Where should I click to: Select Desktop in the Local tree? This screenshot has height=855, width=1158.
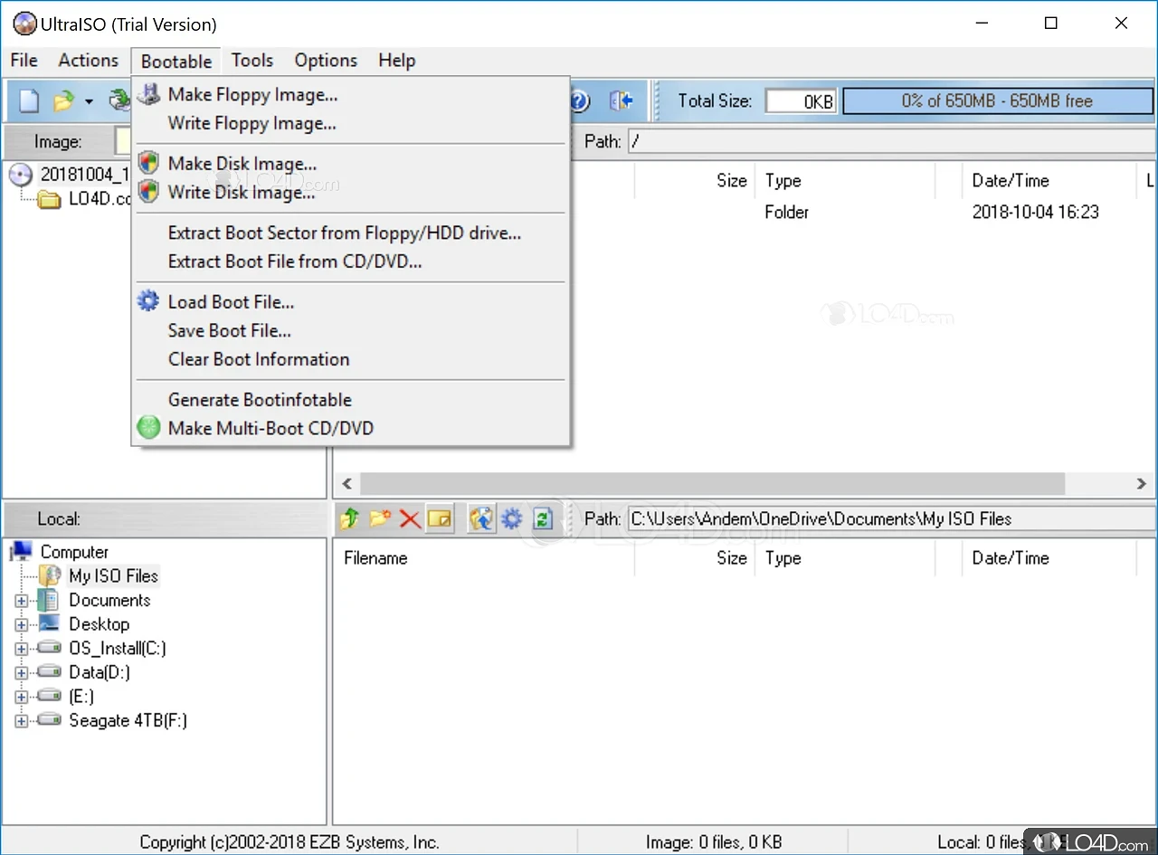[100, 624]
